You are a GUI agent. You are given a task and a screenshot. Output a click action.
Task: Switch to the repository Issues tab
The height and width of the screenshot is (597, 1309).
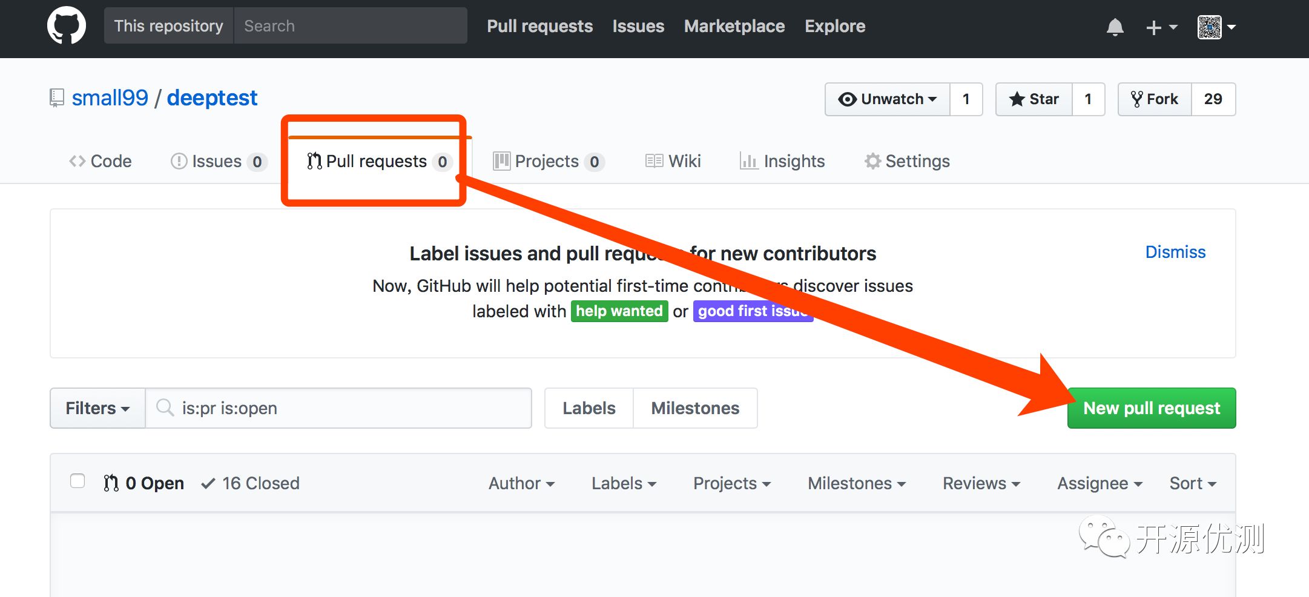point(218,161)
